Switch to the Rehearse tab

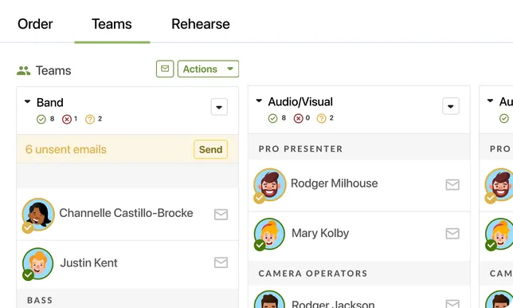point(201,24)
